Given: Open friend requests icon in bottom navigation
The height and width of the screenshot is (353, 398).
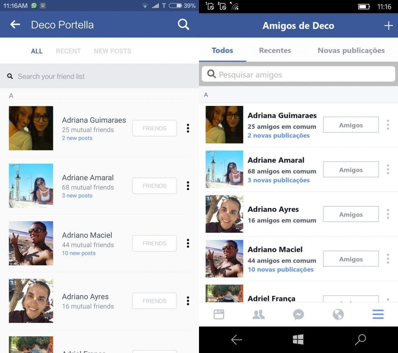Looking at the screenshot, I should point(258,315).
